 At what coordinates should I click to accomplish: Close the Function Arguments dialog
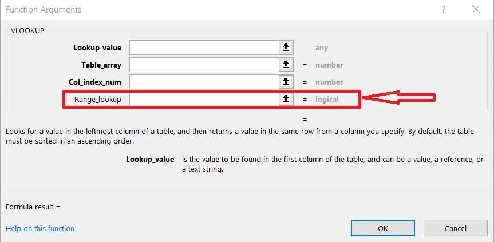click(476, 10)
